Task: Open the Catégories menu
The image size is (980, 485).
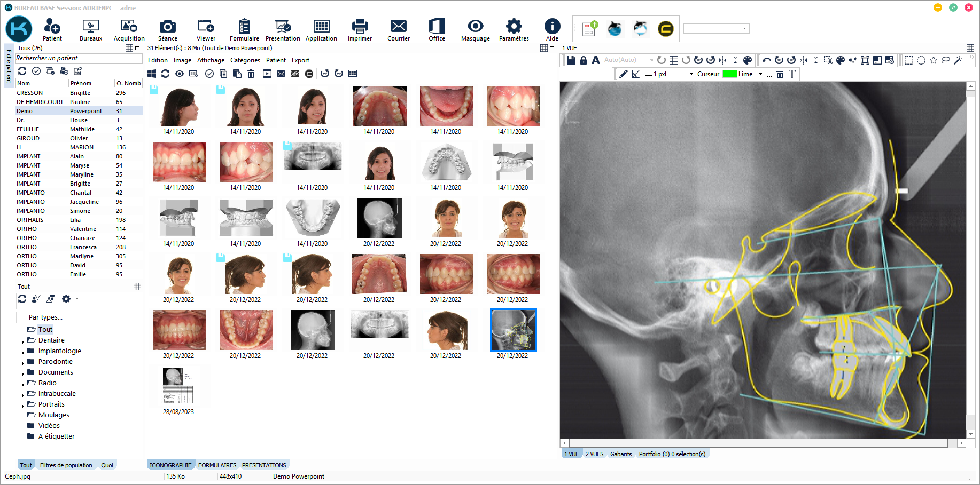Action: [245, 60]
